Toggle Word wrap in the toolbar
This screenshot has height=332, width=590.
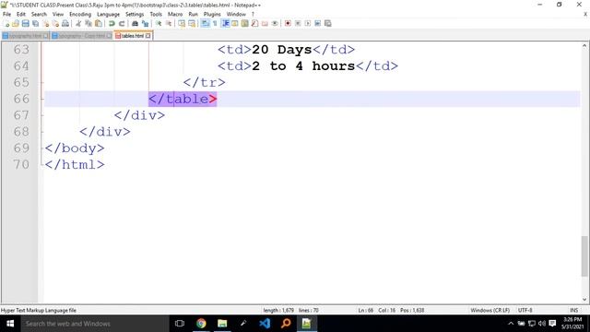point(205,23)
